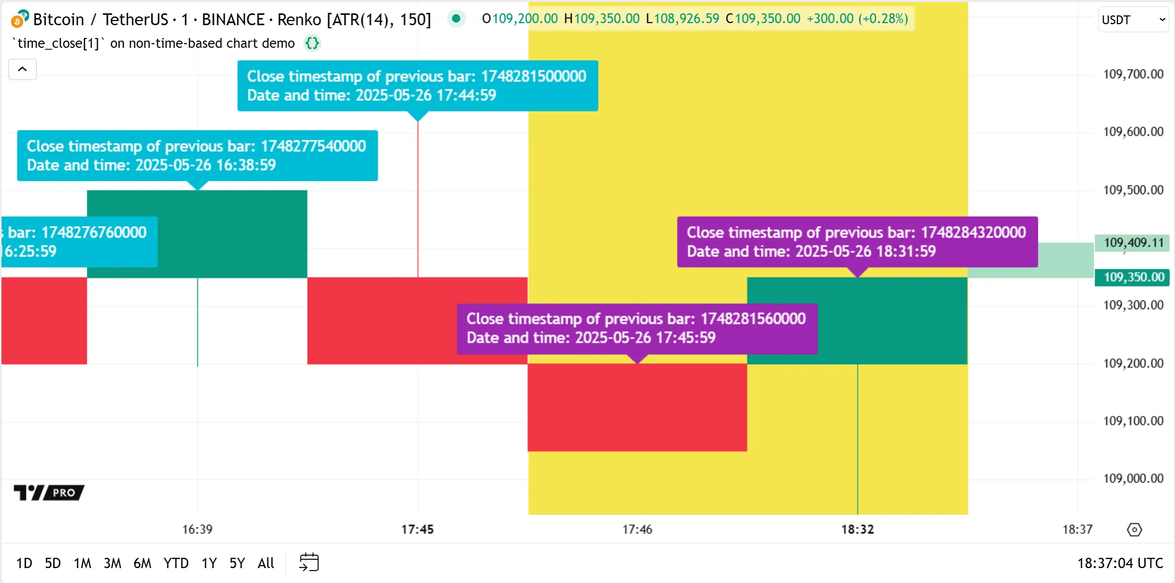
Task: Open chart settings hexagon gear icon
Action: coord(1134,529)
